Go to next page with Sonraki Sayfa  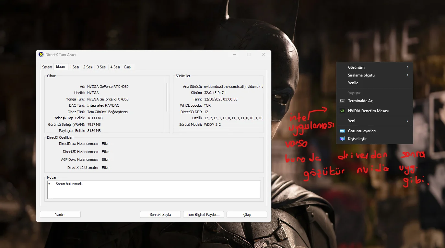(160, 215)
